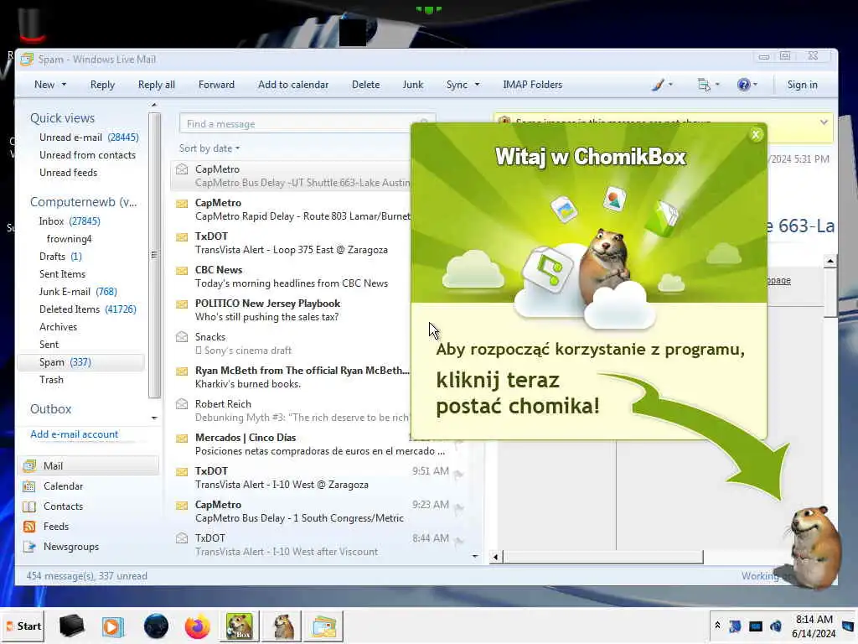Click the Quick views heading
Screen dimensions: 858x644
click(62, 118)
